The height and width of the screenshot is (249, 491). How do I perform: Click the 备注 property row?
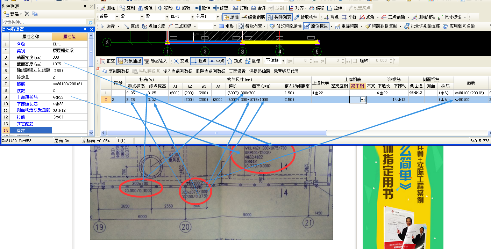(30, 130)
